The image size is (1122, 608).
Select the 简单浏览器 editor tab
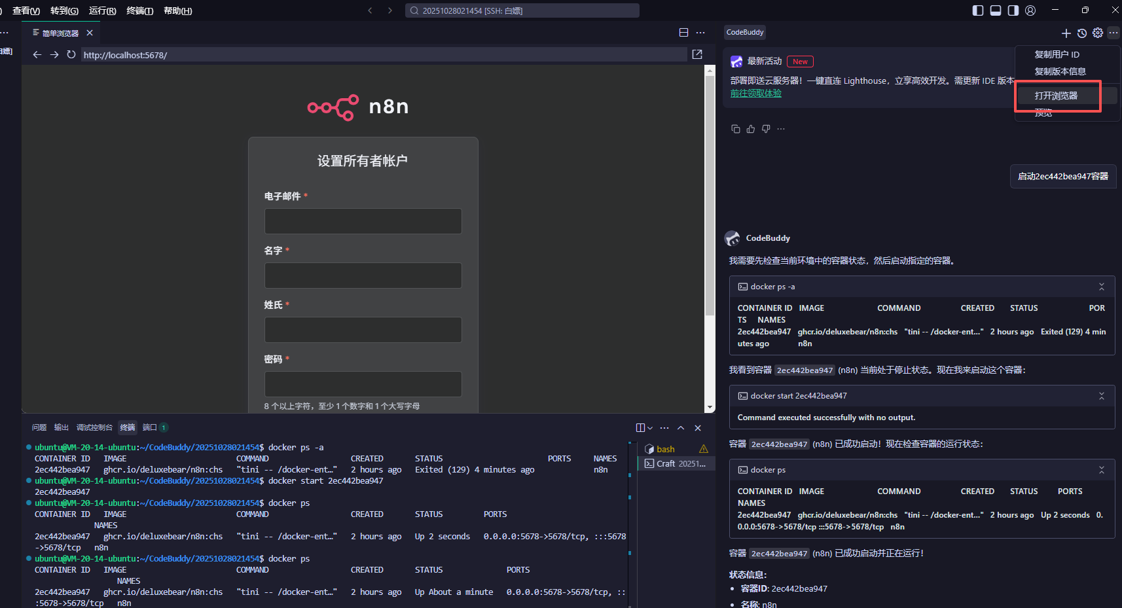[x=60, y=33]
